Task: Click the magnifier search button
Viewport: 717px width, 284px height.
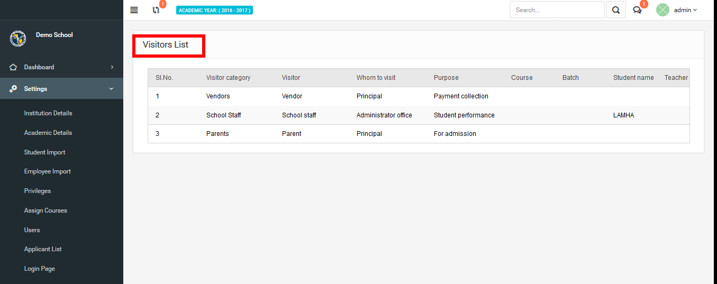Action: (x=616, y=10)
